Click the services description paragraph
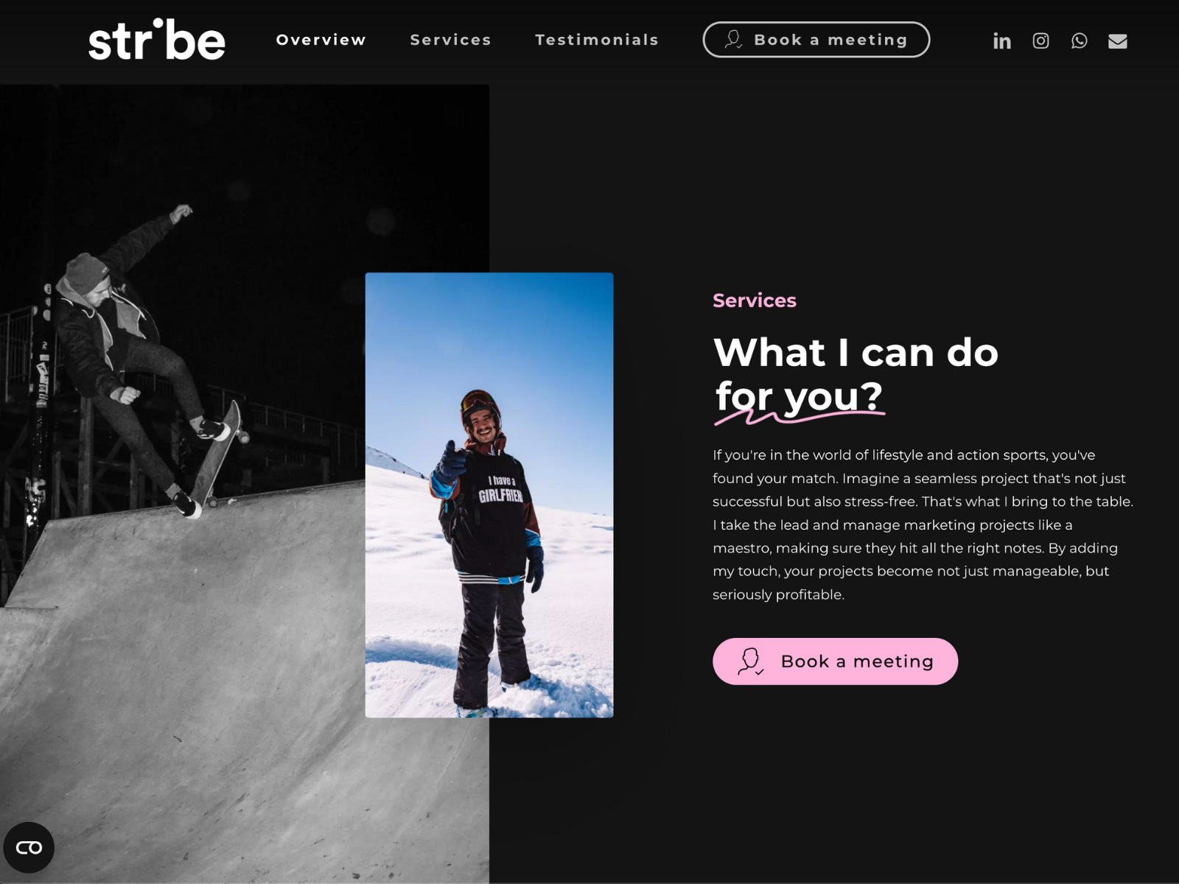This screenshot has width=1179, height=884. coord(923,525)
